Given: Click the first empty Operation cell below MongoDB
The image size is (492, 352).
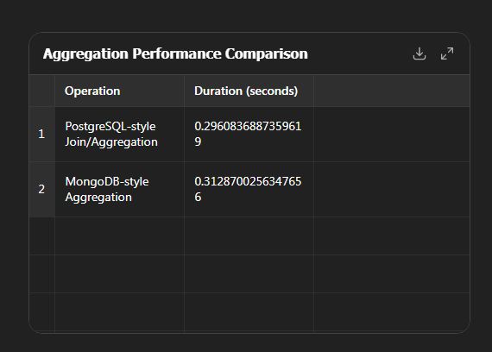Looking at the screenshot, I should coord(120,236).
